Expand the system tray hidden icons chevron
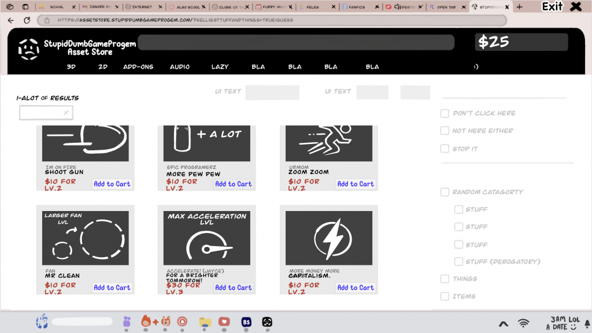 tap(503, 324)
